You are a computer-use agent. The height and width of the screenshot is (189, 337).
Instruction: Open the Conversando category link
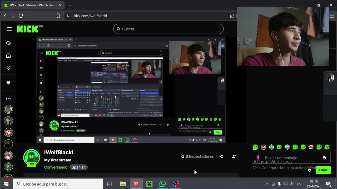coord(56,167)
